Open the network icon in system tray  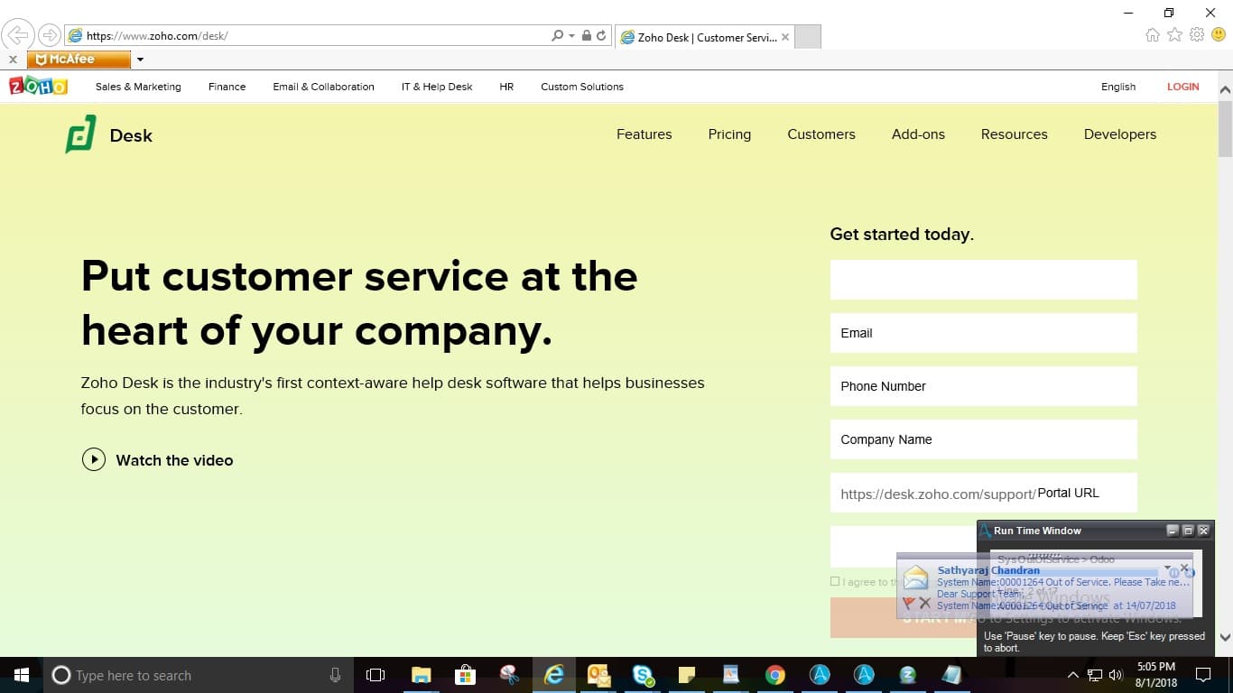(x=1094, y=675)
